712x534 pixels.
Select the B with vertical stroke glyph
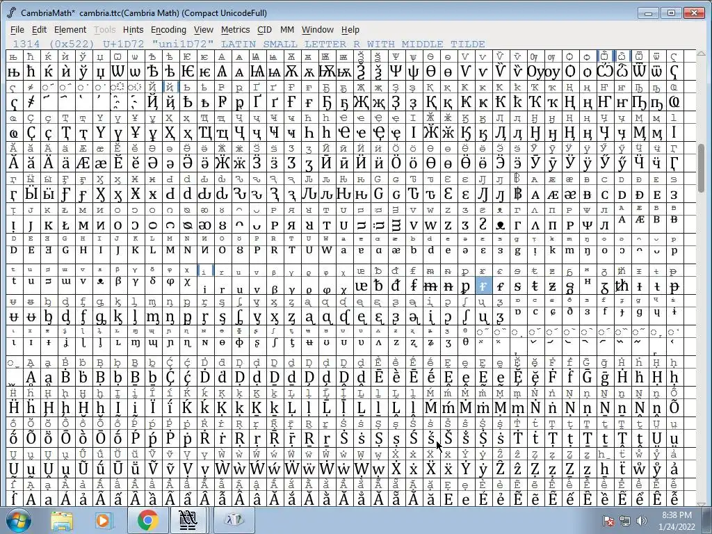point(517,195)
